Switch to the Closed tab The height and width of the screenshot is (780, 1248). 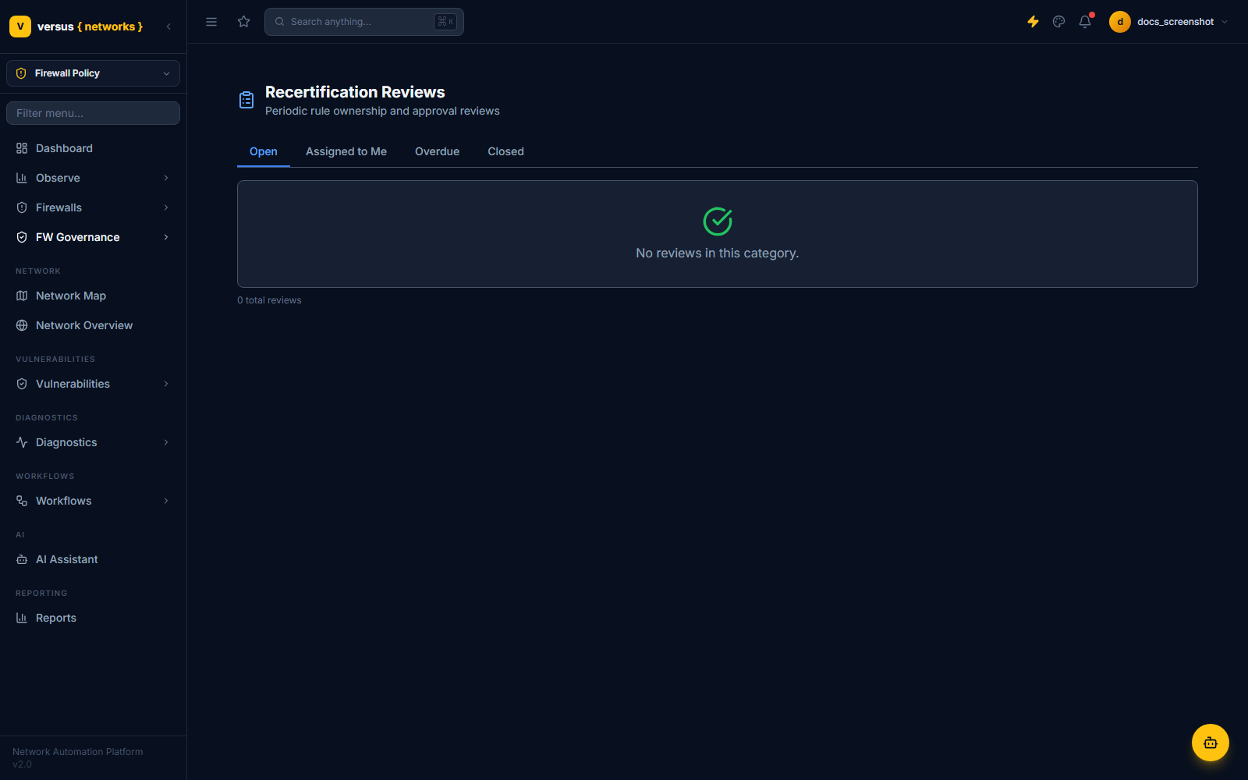(505, 151)
